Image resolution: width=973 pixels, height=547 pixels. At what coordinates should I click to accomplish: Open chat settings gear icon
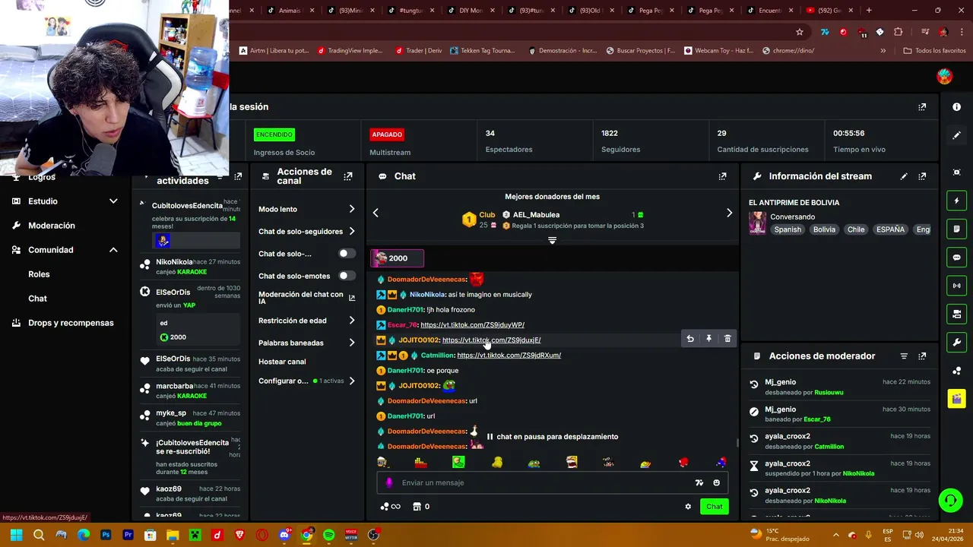[x=688, y=507]
